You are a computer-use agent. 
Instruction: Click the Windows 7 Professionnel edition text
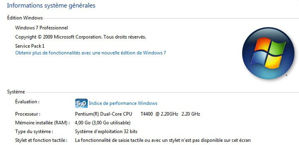[x=42, y=28]
